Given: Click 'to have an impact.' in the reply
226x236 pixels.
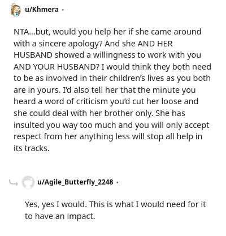Looking at the screenshot, I should pyautogui.click(x=60, y=216).
